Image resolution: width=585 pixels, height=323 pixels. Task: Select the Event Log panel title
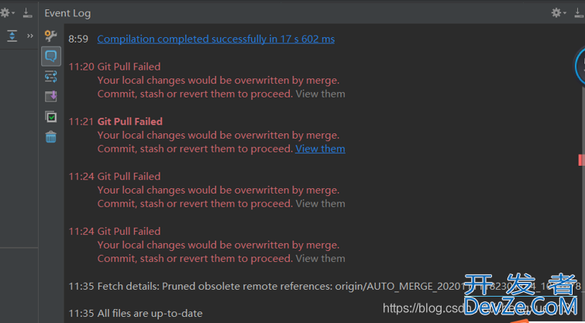67,13
